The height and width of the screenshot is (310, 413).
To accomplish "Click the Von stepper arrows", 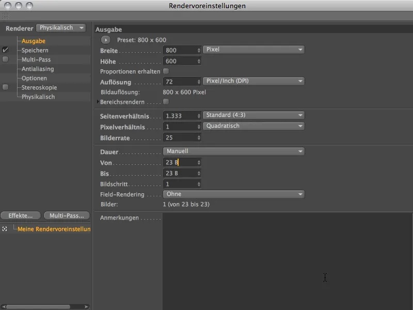I will 199,162.
